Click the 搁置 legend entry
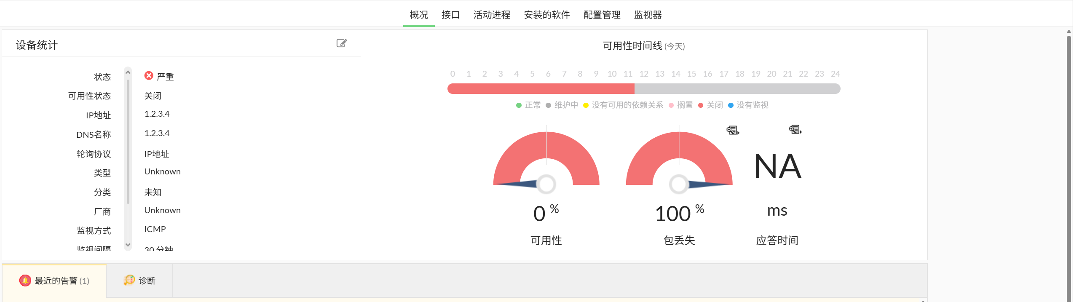Screen dimensions: 1074x302 click(681, 105)
